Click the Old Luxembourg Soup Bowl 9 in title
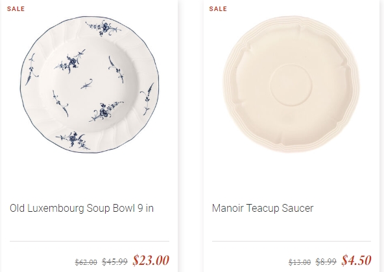 click(82, 209)
